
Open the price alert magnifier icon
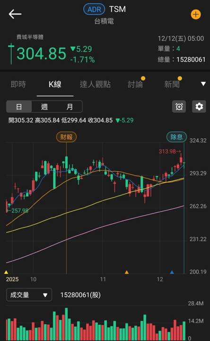point(179,107)
